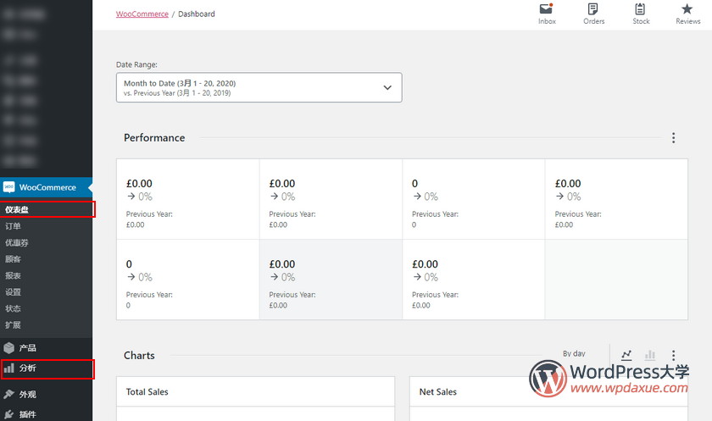This screenshot has width=712, height=421.
Task: Click the first £0.00 performance card
Action: pos(187,199)
